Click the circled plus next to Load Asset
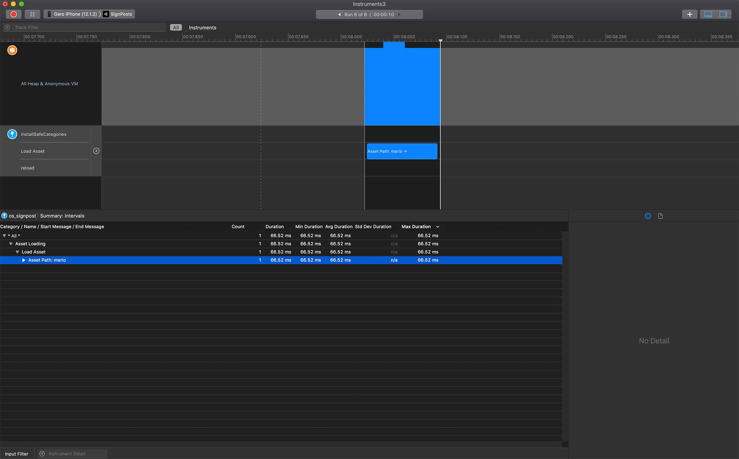Viewport: 739px width, 459px height. click(96, 151)
